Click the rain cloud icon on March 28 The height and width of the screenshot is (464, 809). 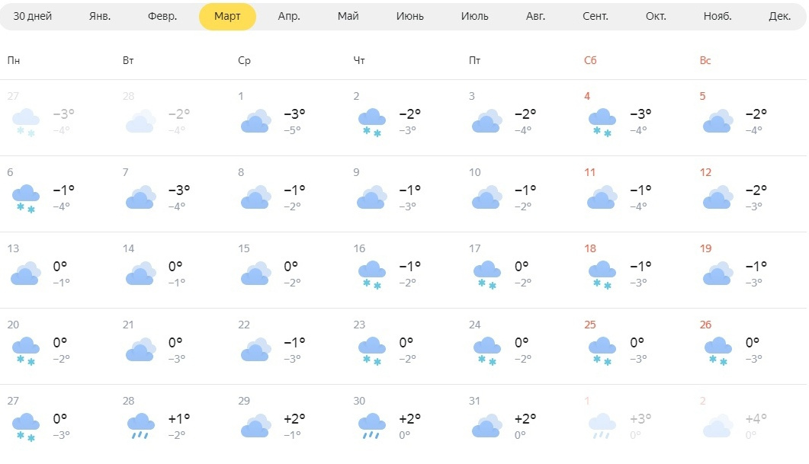(140, 426)
